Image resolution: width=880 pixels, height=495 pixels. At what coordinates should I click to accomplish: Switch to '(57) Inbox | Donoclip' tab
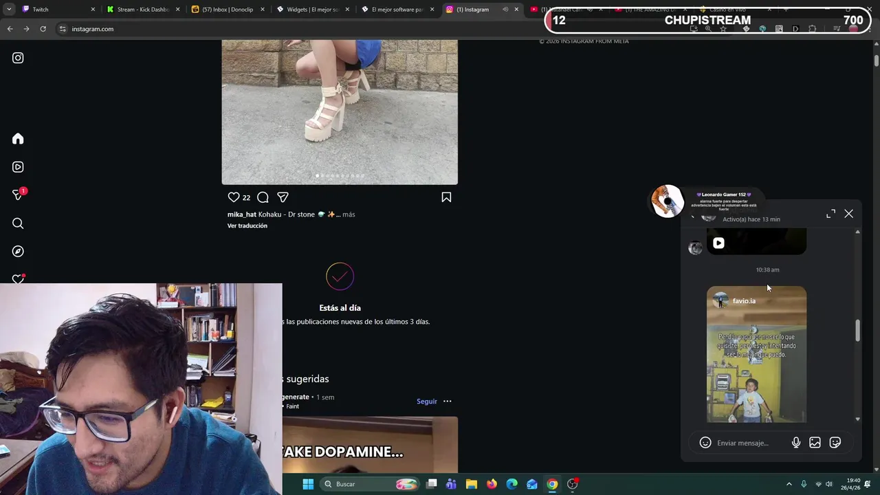pyautogui.click(x=228, y=10)
